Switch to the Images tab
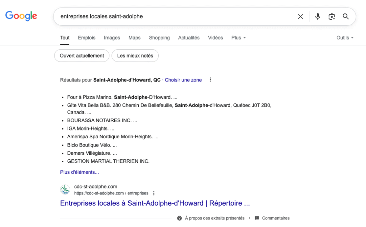 112,38
